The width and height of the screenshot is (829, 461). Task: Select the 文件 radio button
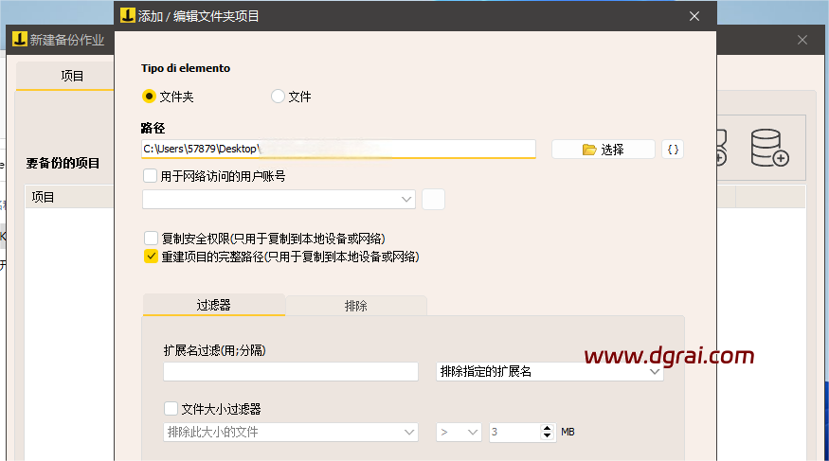[x=278, y=97]
